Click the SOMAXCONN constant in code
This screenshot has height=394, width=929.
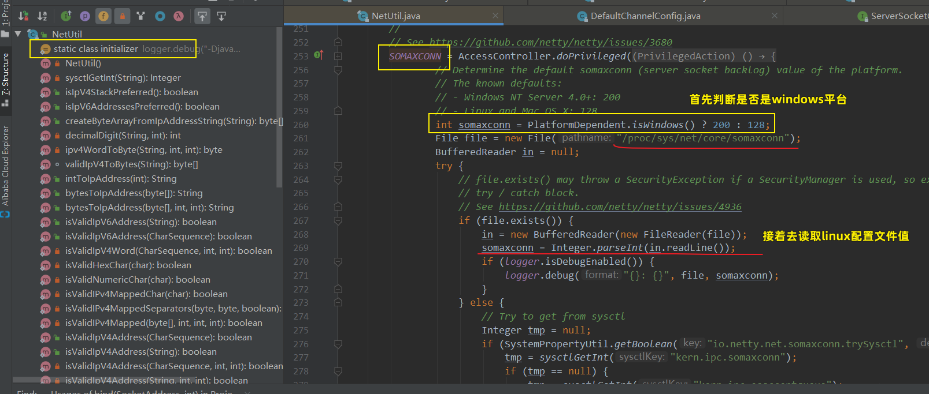pyautogui.click(x=415, y=56)
